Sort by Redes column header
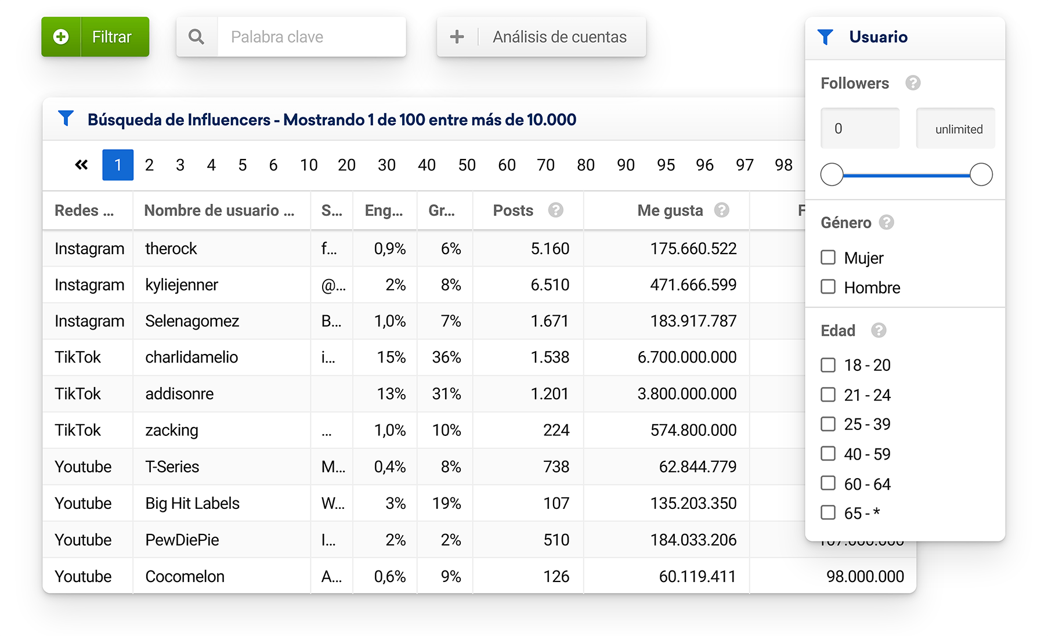 point(84,210)
